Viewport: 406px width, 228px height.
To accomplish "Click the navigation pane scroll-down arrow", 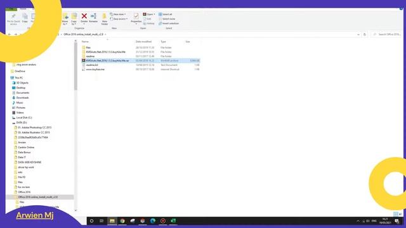I will 75,210.
